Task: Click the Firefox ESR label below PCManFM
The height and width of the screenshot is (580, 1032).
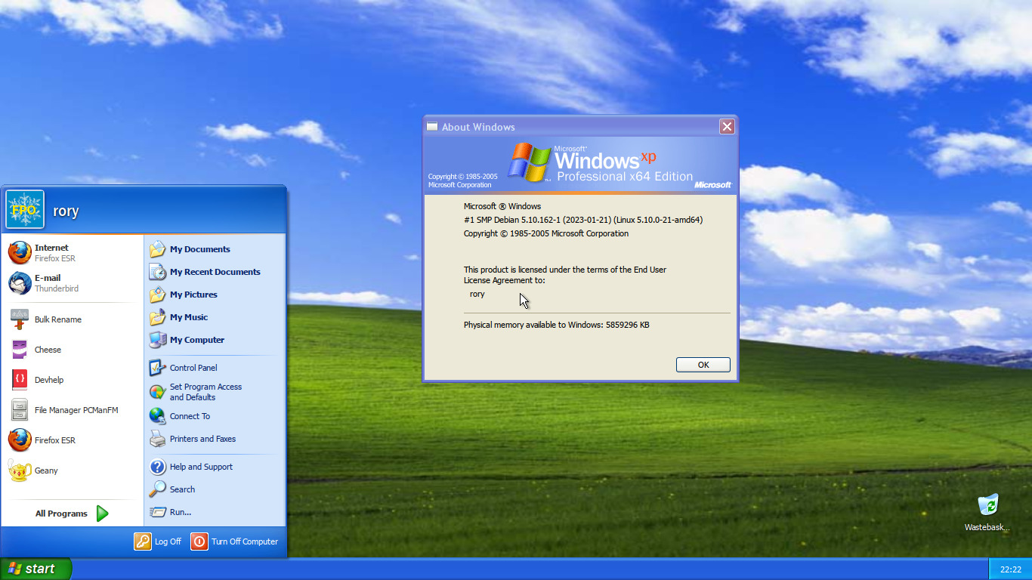Action: click(55, 440)
